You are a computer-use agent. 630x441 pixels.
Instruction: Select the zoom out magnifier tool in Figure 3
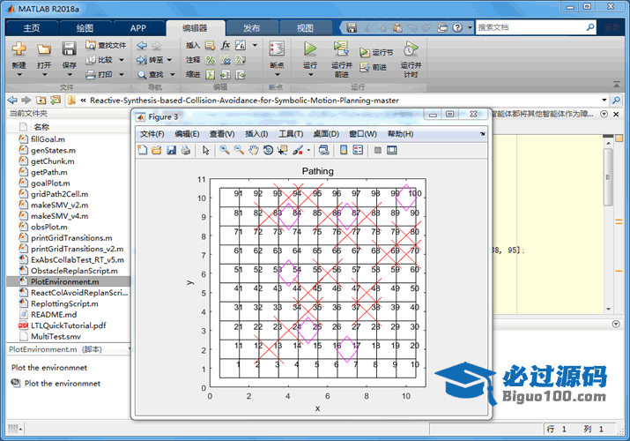click(239, 150)
